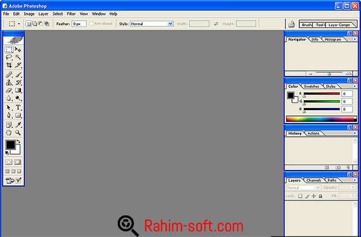The image size is (361, 237).
Task: Switch to the Swatches tab
Action: point(311,86)
